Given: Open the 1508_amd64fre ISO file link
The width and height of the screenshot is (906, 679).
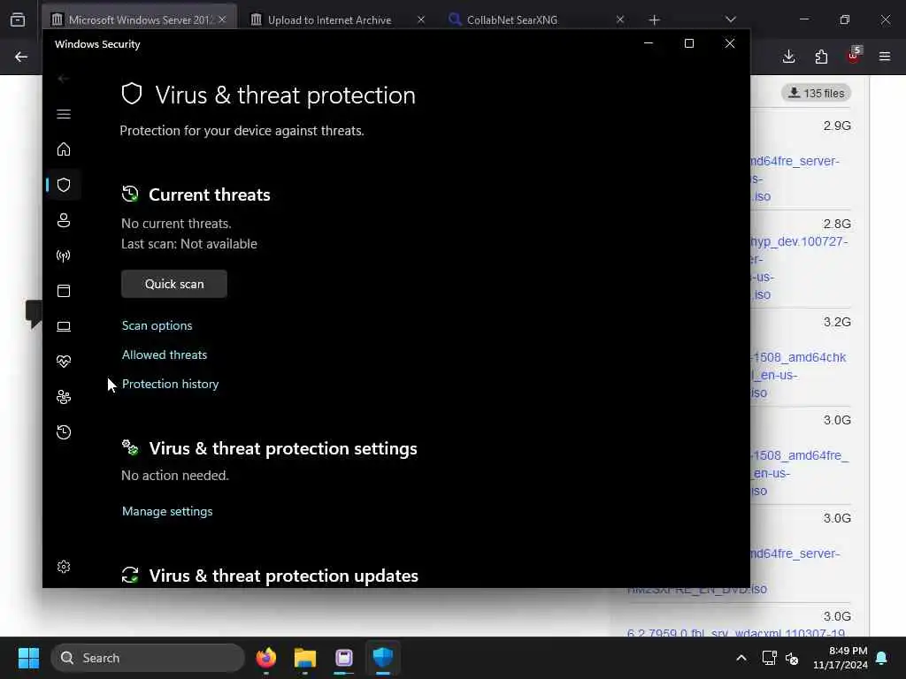Looking at the screenshot, I should click(800, 473).
